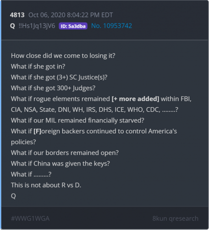Image resolution: width=209 pixels, height=230 pixels.
Task: Click the line "What if she got in?"
Action: (38, 67)
